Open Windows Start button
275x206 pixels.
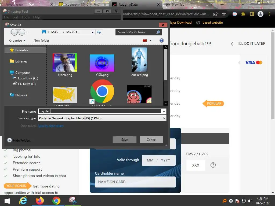tap(7, 201)
